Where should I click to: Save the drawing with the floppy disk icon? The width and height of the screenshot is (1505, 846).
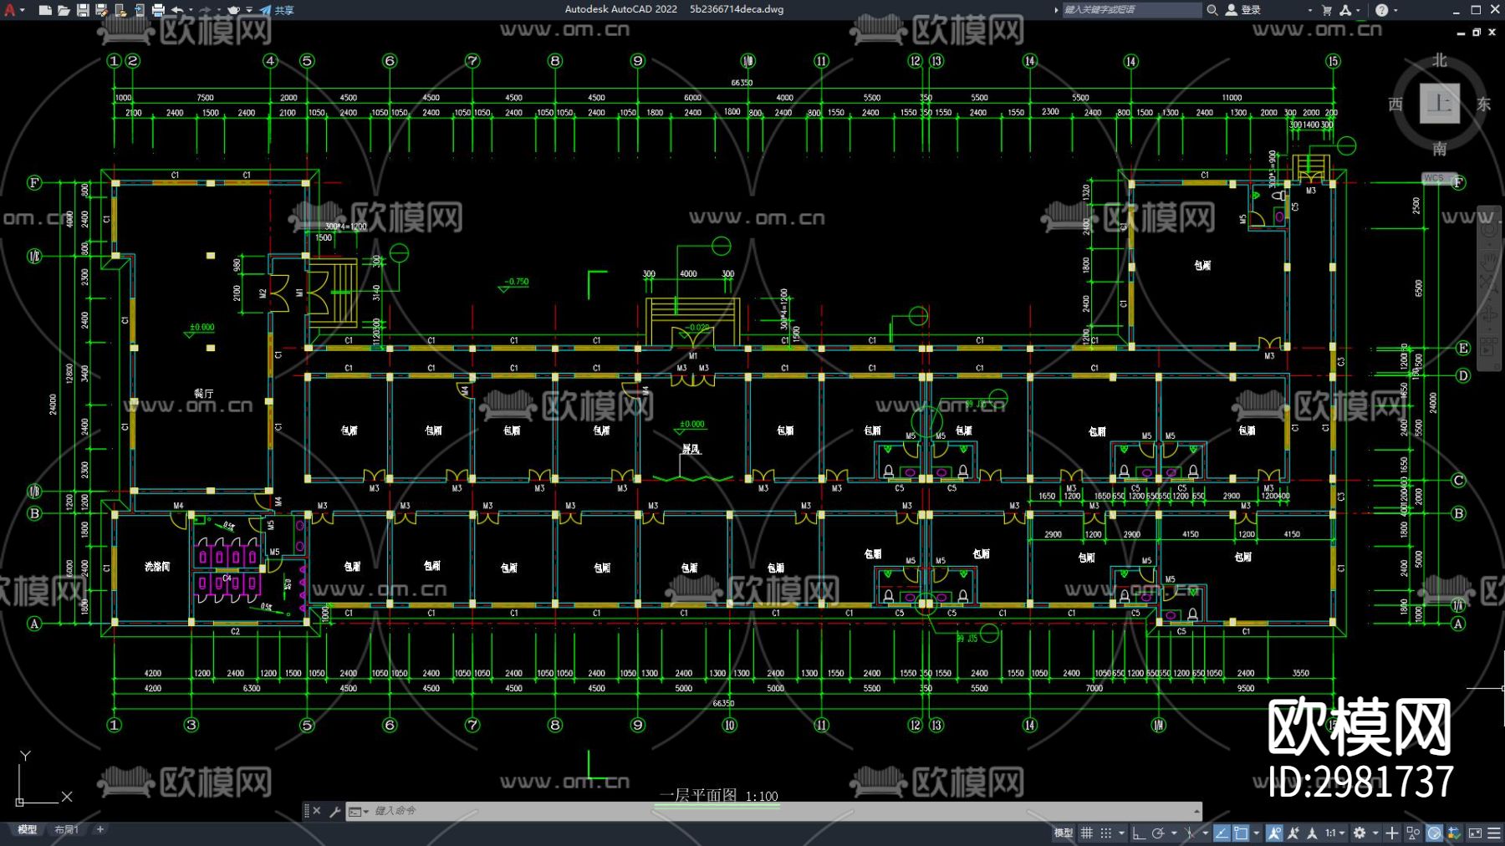(x=83, y=10)
